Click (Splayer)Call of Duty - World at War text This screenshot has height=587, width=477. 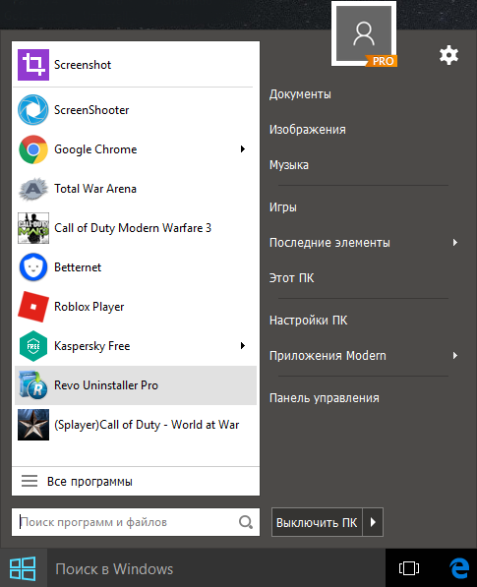147,425
